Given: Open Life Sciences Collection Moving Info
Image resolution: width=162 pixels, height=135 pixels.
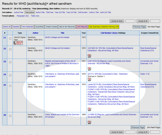Looking at the screenshot, I should pyautogui.click(x=104, y=27).
